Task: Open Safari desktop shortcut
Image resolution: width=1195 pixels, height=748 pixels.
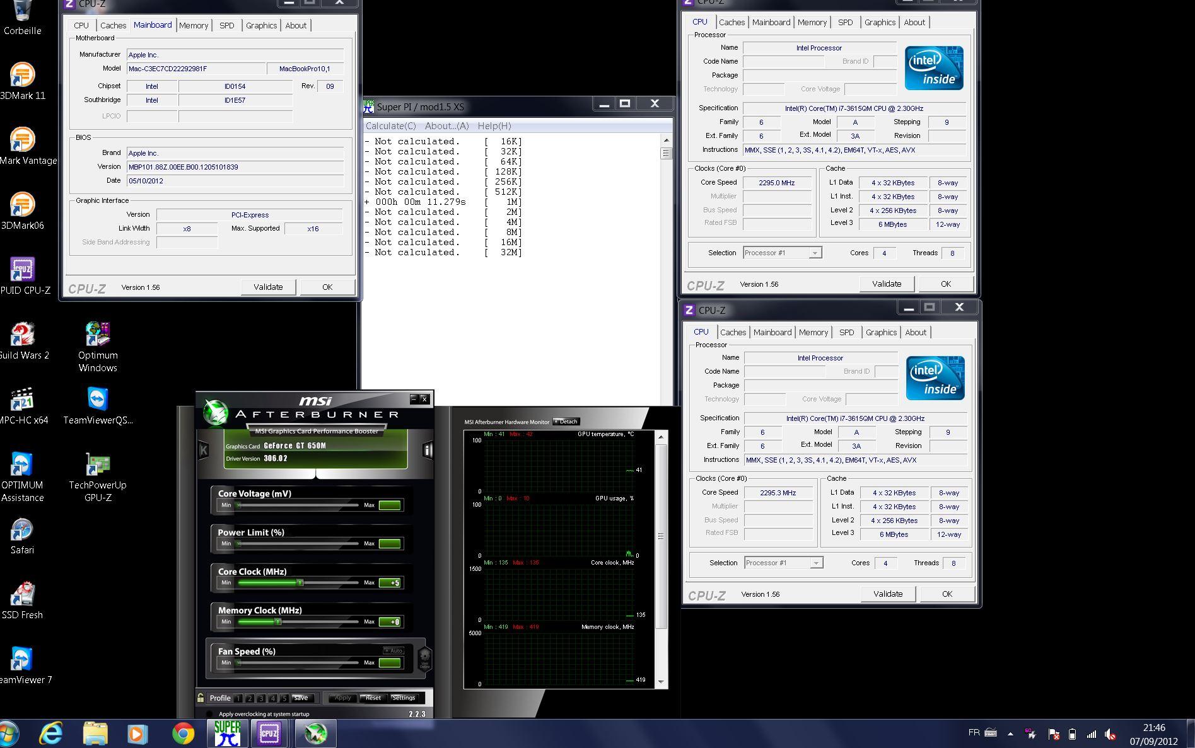Action: (22, 536)
